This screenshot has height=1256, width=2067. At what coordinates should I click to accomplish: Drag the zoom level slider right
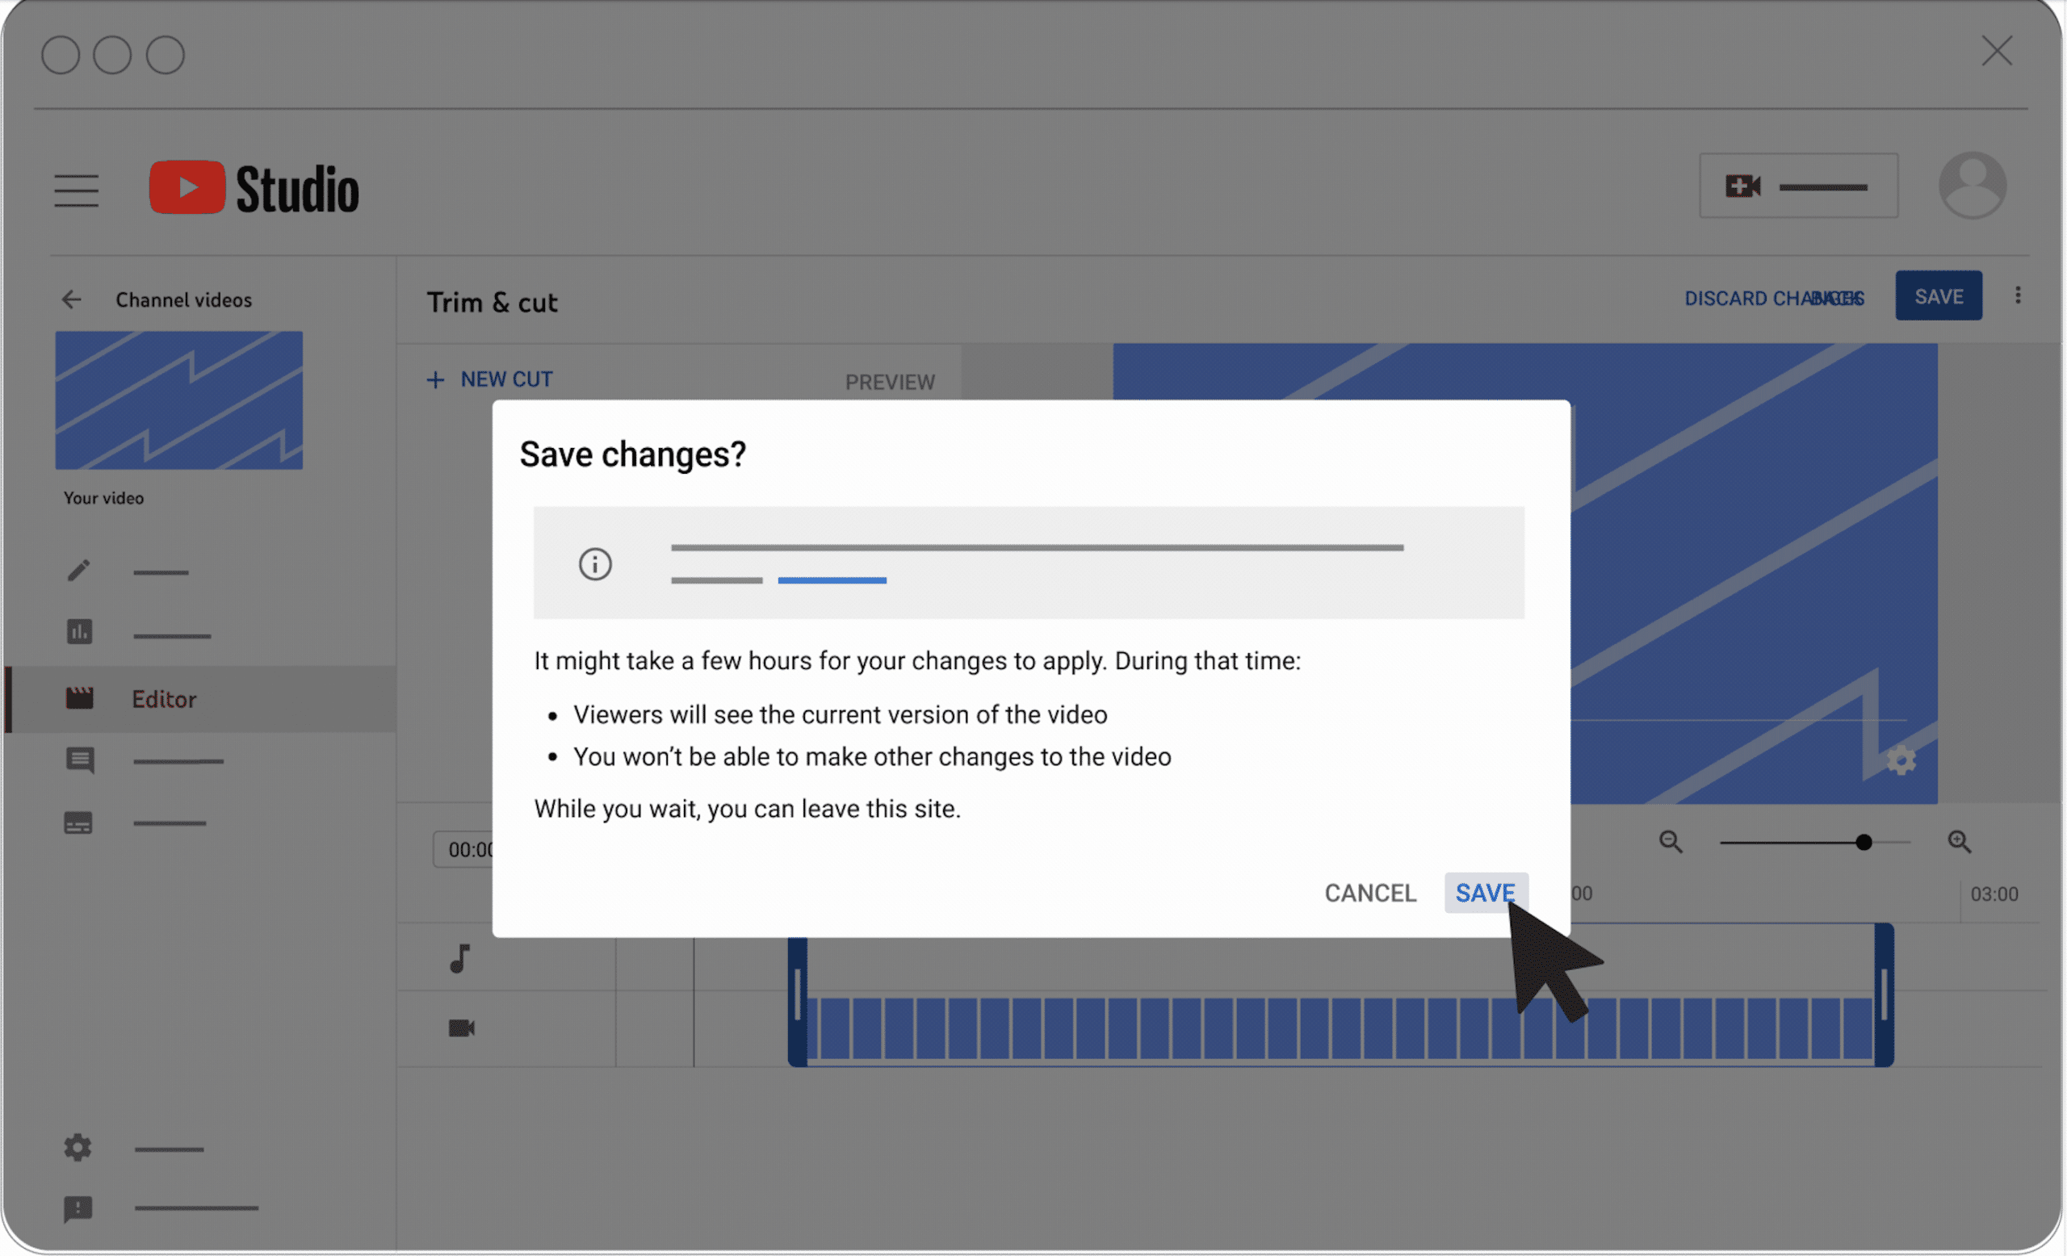click(x=1862, y=839)
